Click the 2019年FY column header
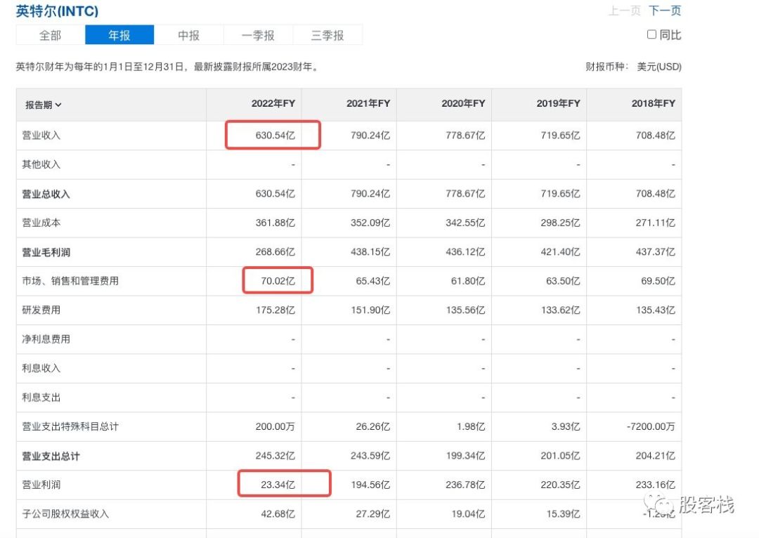 click(x=558, y=103)
